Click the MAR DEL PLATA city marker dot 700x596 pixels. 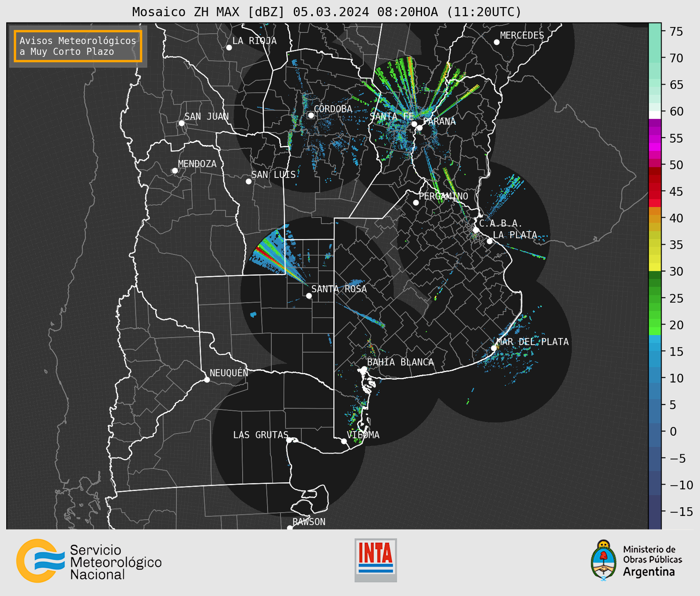click(493, 348)
